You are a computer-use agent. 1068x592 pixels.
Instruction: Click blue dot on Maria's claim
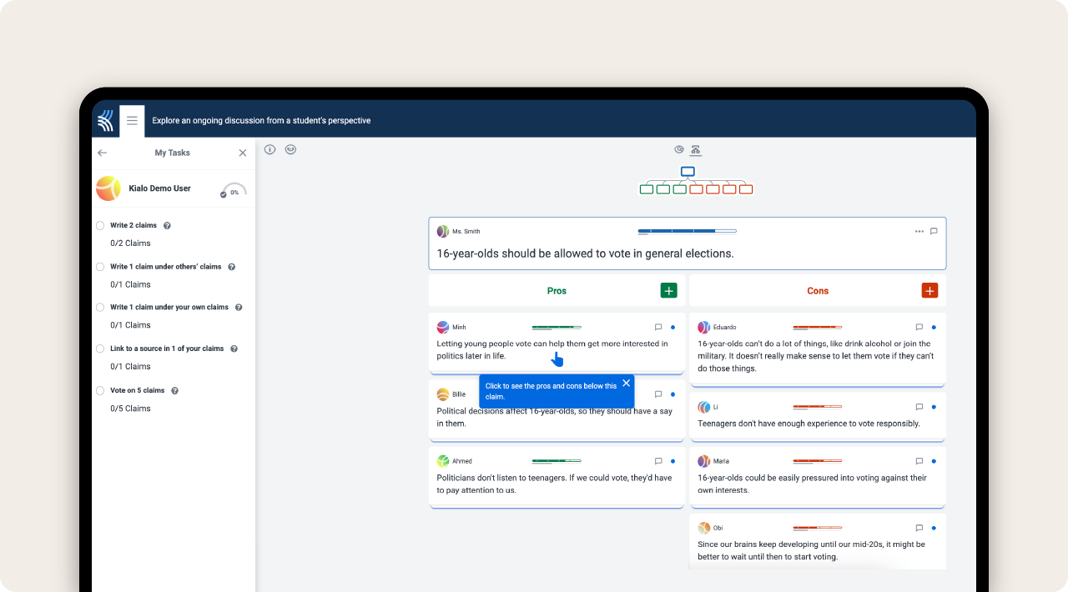coord(934,461)
